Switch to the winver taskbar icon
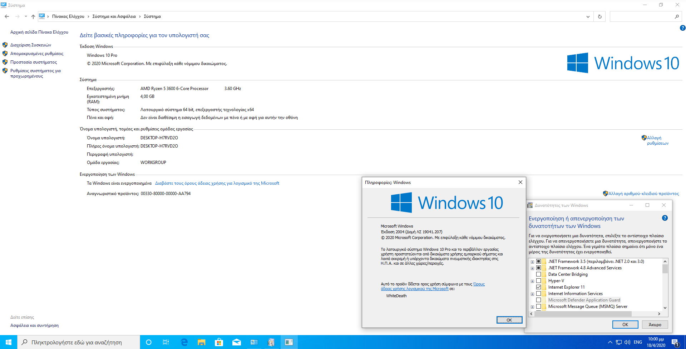The width and height of the screenshot is (686, 349). pyautogui.click(x=289, y=342)
